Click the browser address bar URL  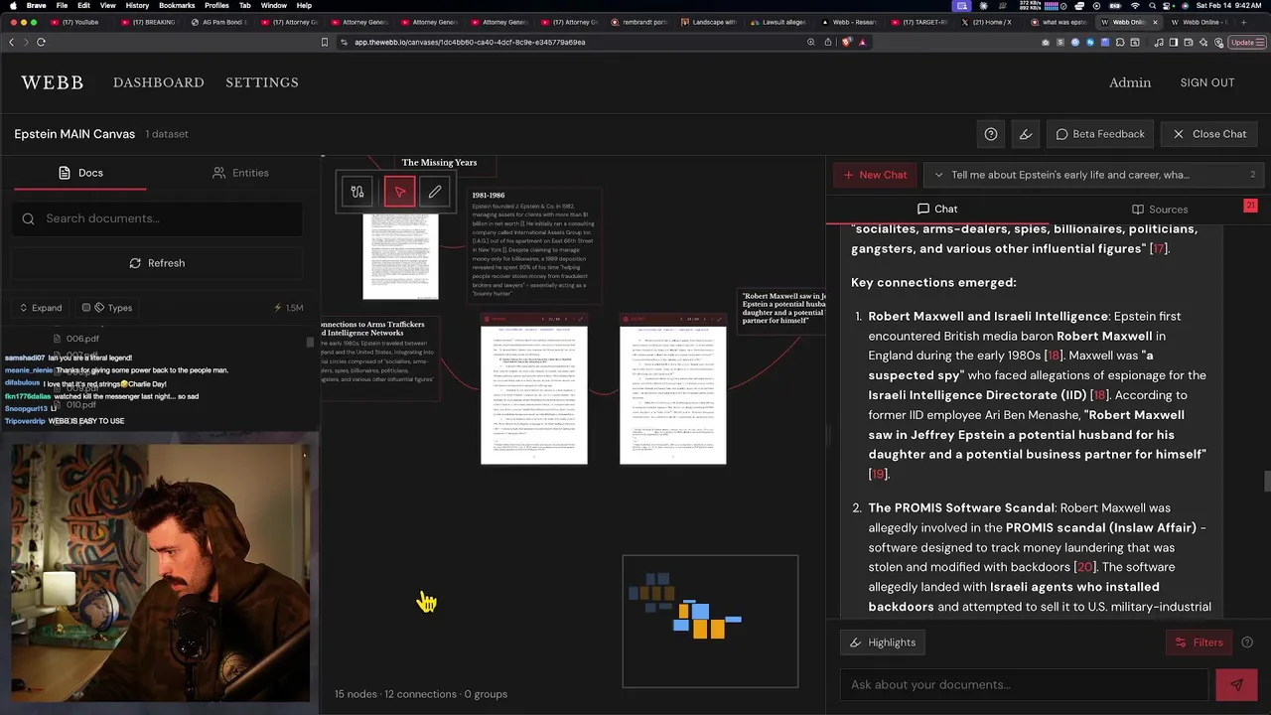[470, 42]
